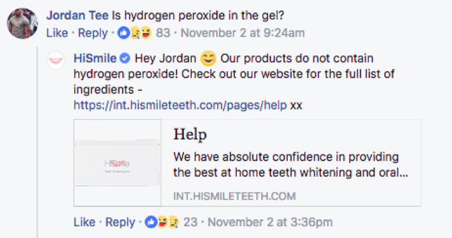This screenshot has height=238, width=452.
Task: Open the 23 reactions count
Action: [190, 222]
